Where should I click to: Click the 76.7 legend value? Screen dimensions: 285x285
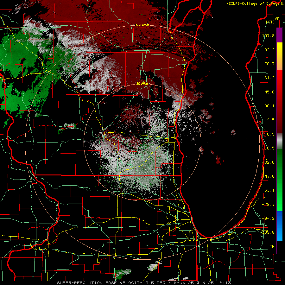coord(269,64)
